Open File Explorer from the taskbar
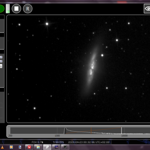The height and width of the screenshot is (150, 150). pyautogui.click(x=38, y=147)
